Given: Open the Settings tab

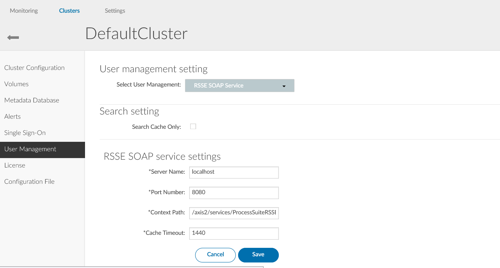Looking at the screenshot, I should point(115,11).
